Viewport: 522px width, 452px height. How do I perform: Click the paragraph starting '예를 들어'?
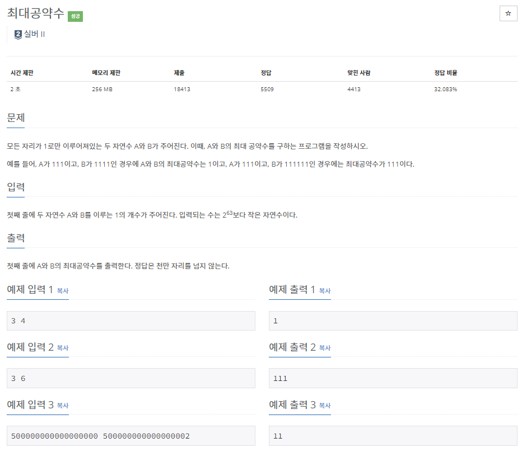click(x=211, y=164)
